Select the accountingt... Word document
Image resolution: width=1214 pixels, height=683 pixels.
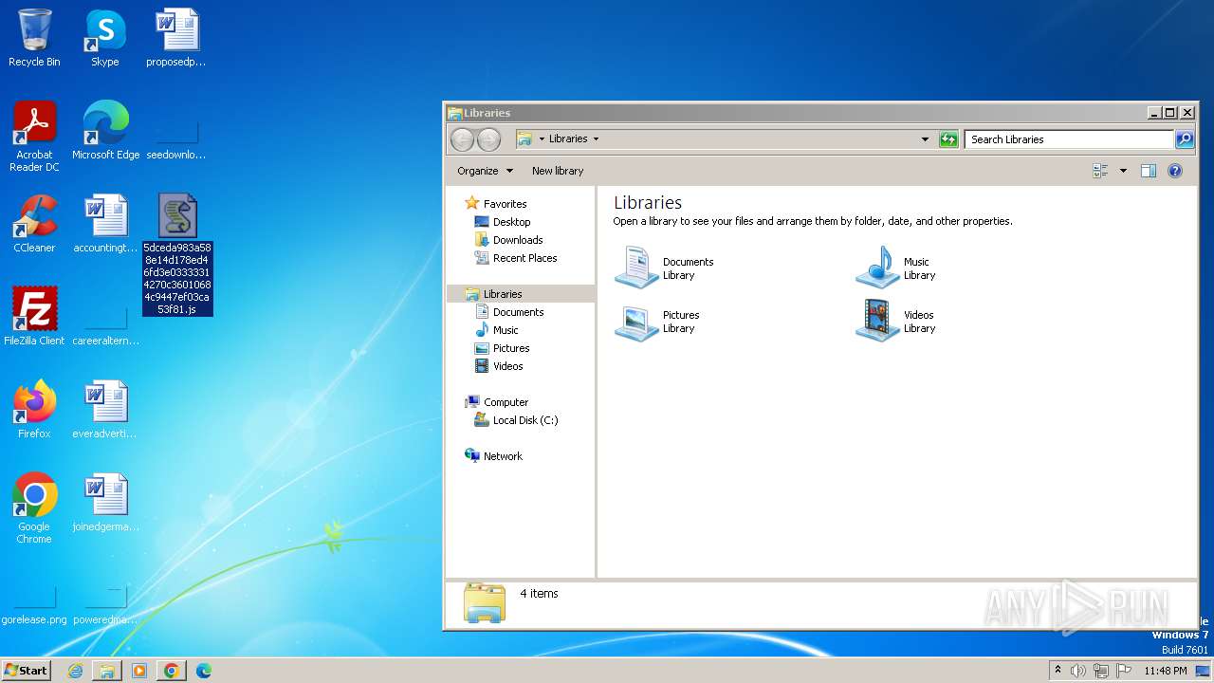pos(105,224)
